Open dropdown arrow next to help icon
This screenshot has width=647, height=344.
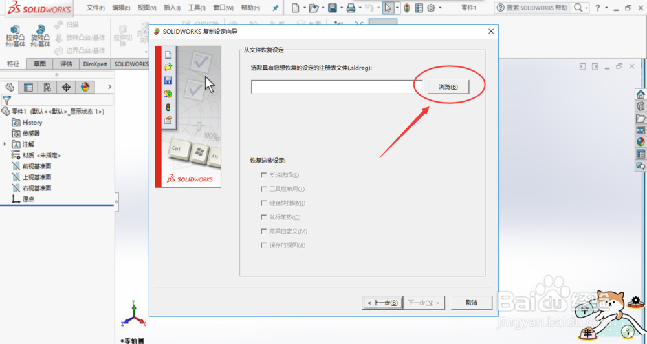[x=606, y=8]
